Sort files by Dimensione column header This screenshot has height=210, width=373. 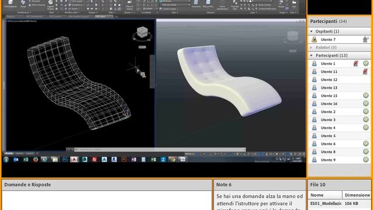pos(357,195)
